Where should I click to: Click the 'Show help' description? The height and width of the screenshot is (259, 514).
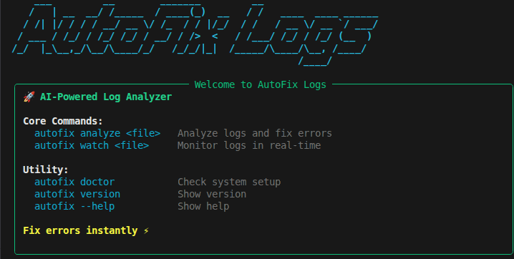(x=203, y=206)
